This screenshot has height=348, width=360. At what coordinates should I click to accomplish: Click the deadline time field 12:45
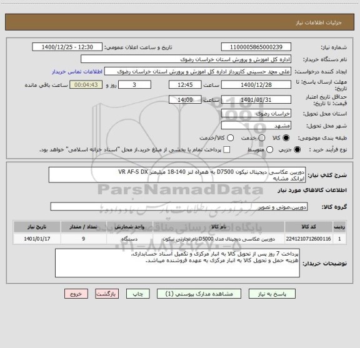185,85
